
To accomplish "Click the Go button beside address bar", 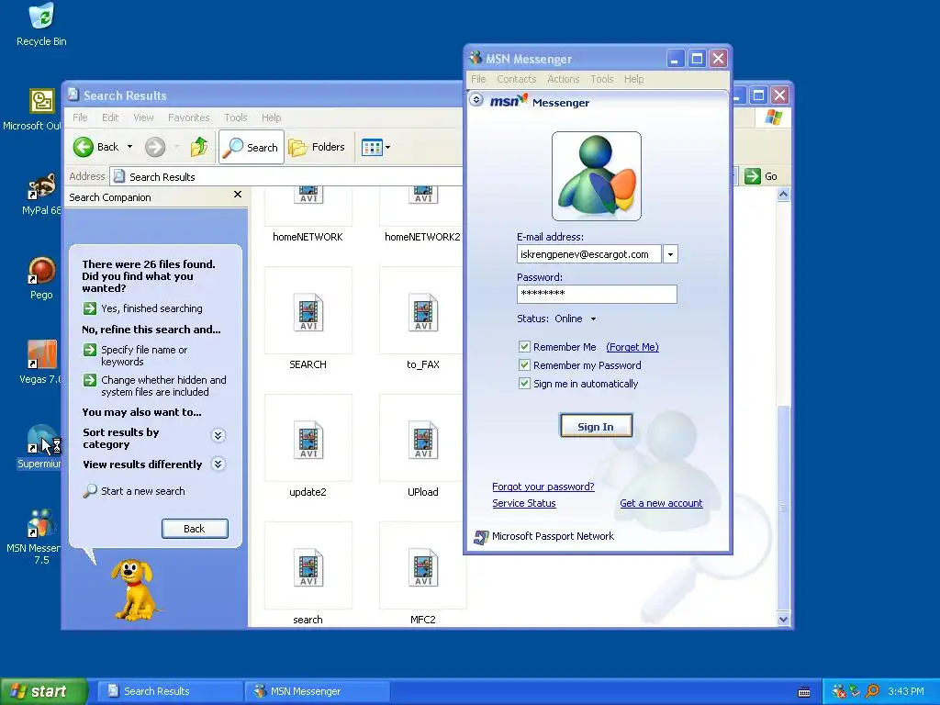I will pyautogui.click(x=761, y=176).
